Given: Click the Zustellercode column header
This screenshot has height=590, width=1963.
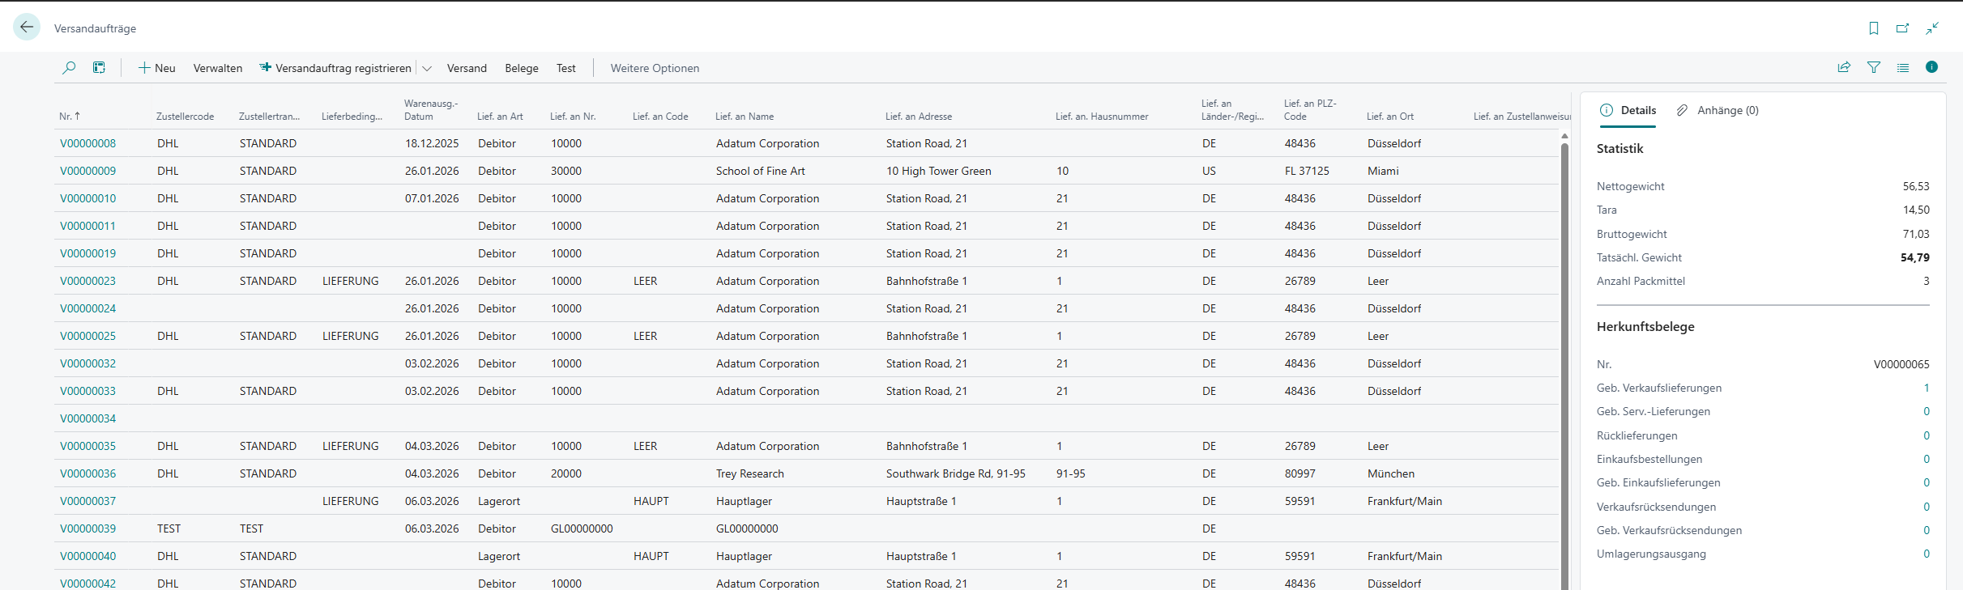Looking at the screenshot, I should coord(185,117).
